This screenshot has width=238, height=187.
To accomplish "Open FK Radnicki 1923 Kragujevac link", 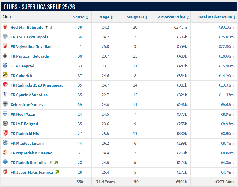I will [x=37, y=85].
